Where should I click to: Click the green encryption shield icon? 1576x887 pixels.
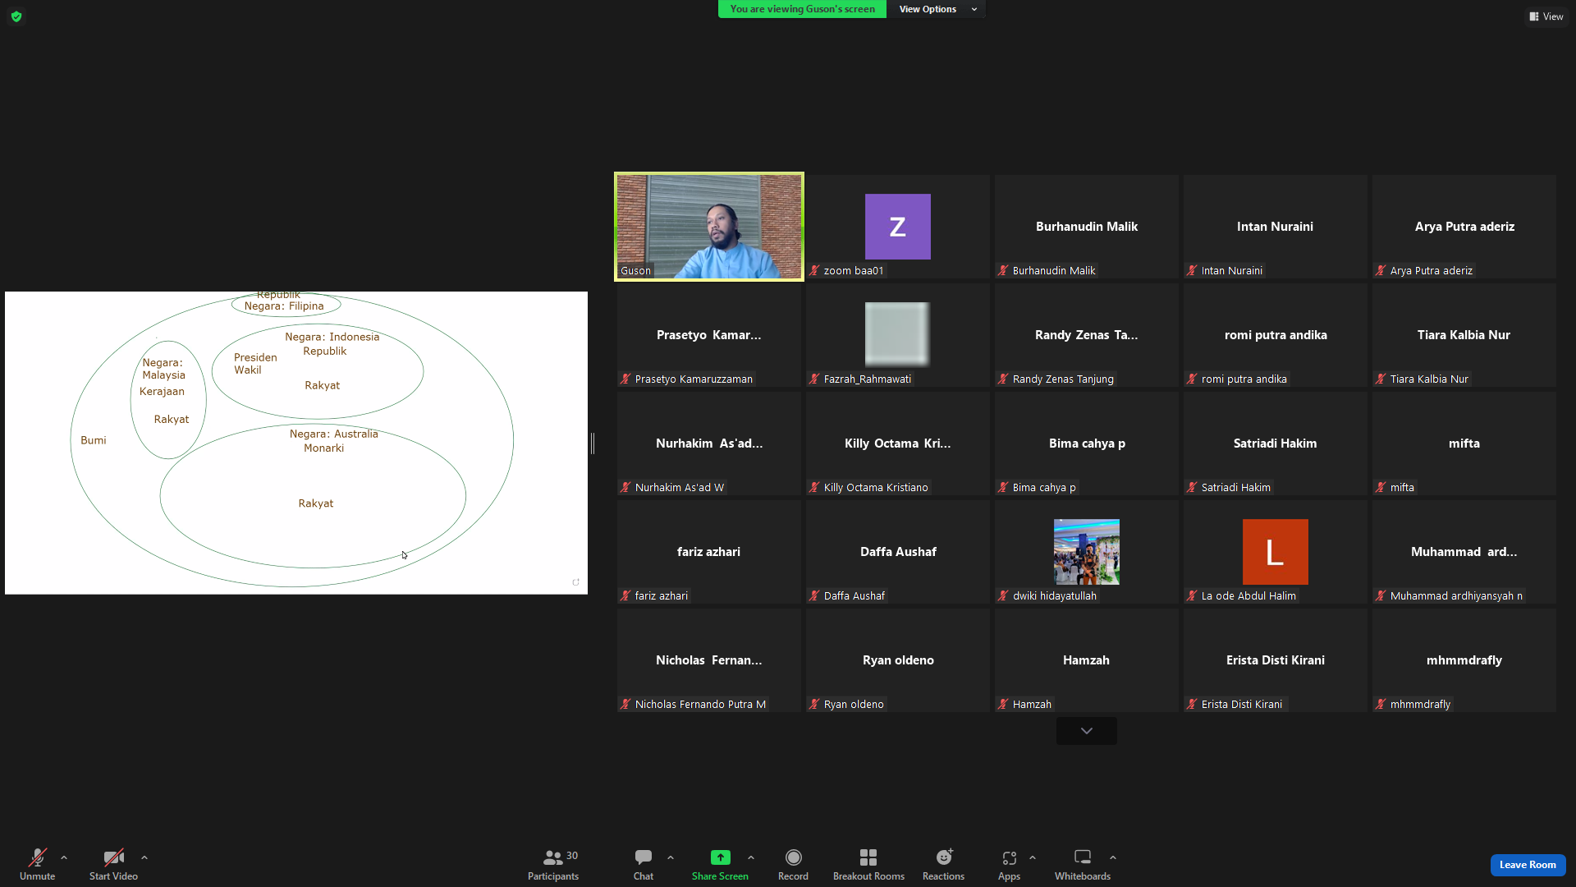[16, 16]
